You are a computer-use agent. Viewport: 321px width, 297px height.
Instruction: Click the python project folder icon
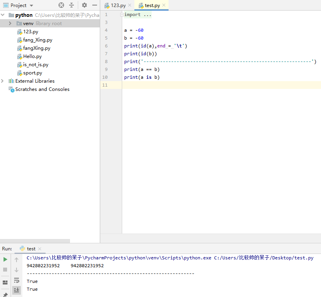tap(11, 15)
